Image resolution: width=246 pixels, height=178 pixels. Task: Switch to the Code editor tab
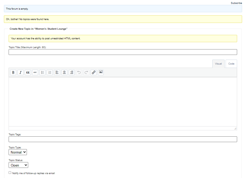tap(231, 64)
